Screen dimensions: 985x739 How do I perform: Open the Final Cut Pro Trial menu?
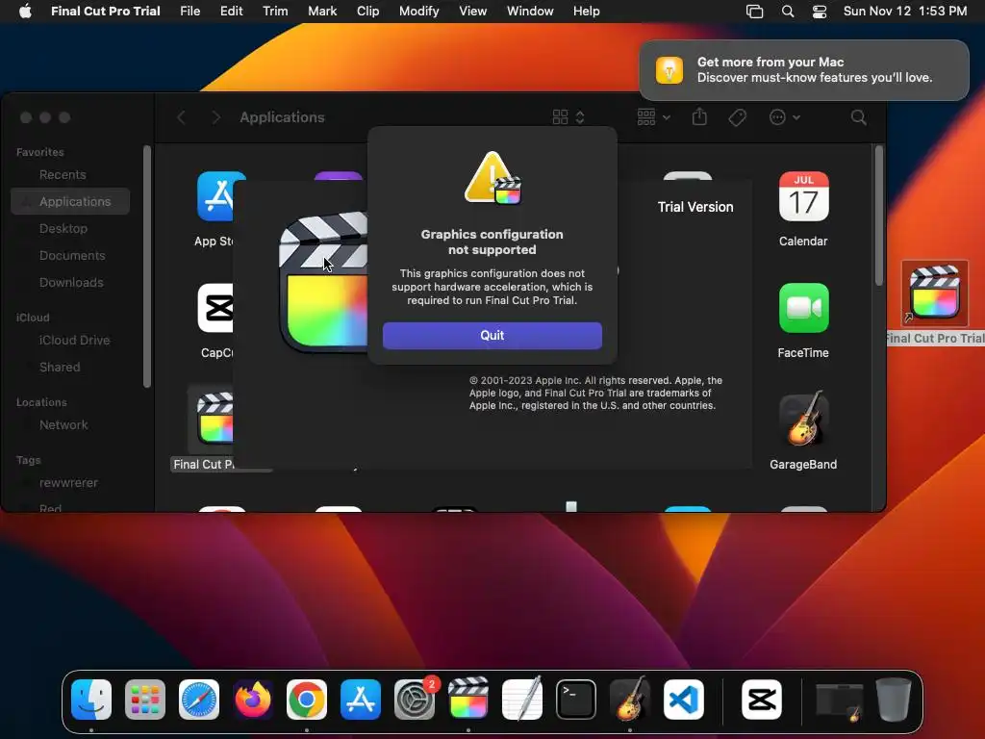pyautogui.click(x=106, y=11)
